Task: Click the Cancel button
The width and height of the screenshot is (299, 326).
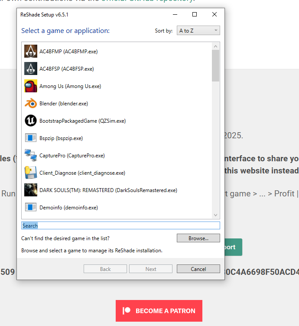Action: click(198, 269)
